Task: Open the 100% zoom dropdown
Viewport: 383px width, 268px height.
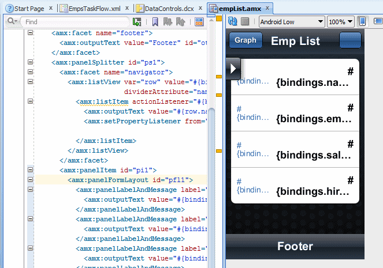Action: pyautogui.click(x=340, y=22)
